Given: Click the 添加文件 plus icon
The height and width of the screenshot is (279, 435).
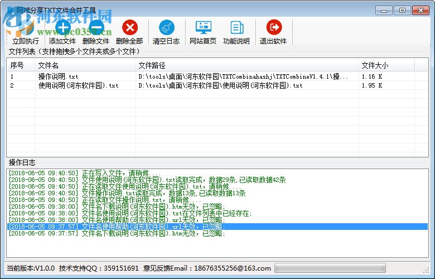Looking at the screenshot, I should pyautogui.click(x=62, y=27).
